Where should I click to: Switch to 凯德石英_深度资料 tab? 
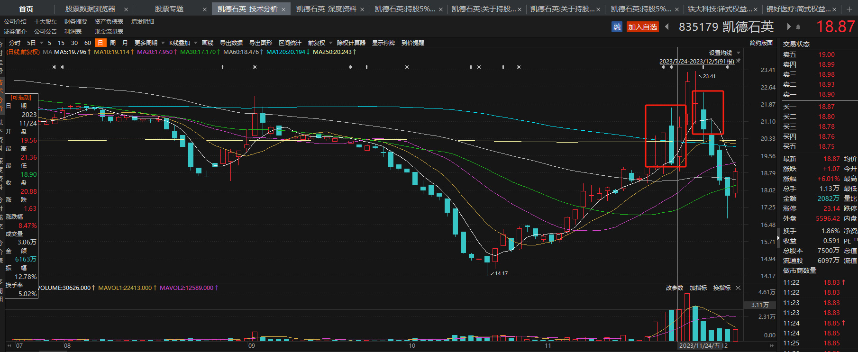[x=326, y=9]
